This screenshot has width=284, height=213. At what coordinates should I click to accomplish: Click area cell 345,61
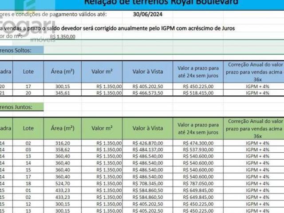pos(63,93)
